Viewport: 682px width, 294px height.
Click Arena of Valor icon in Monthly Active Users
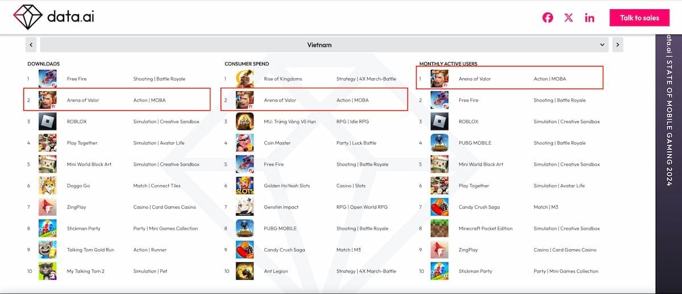click(439, 78)
